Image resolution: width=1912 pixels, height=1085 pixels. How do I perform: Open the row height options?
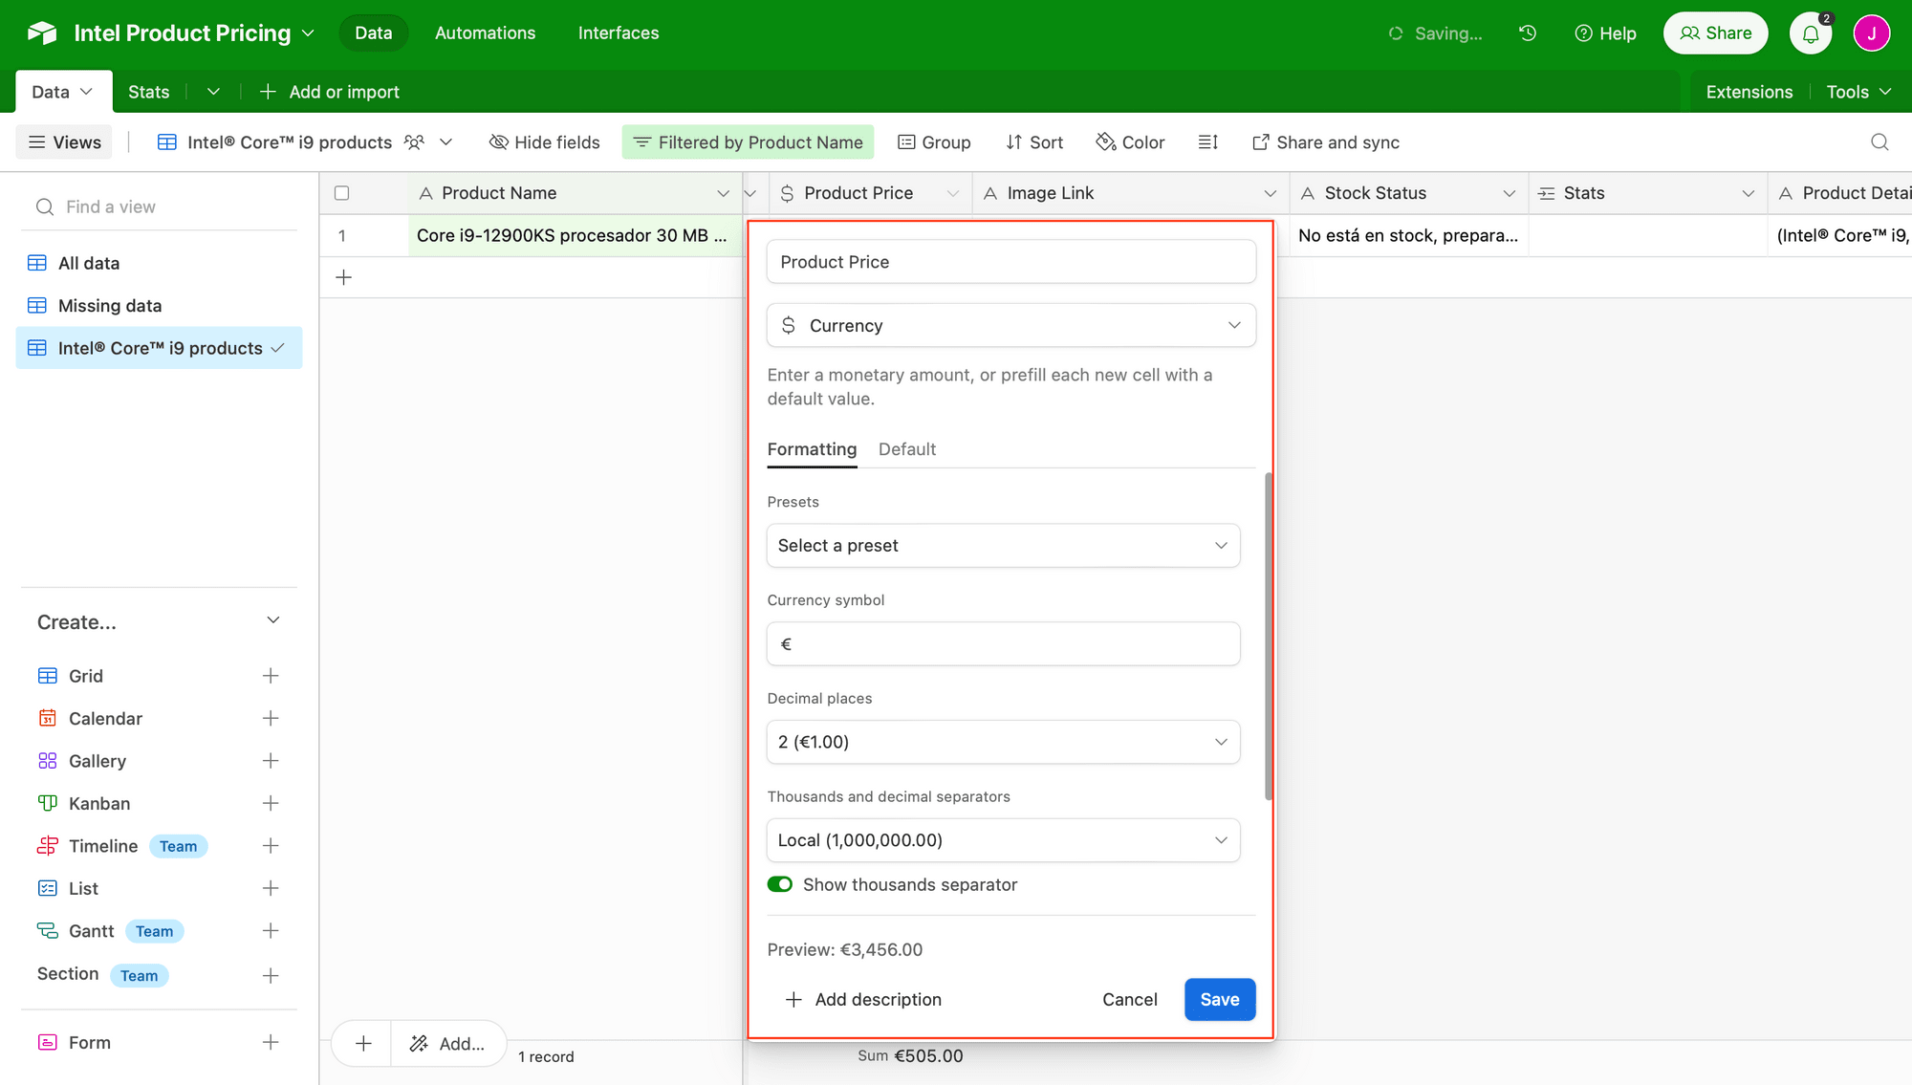[1207, 141]
